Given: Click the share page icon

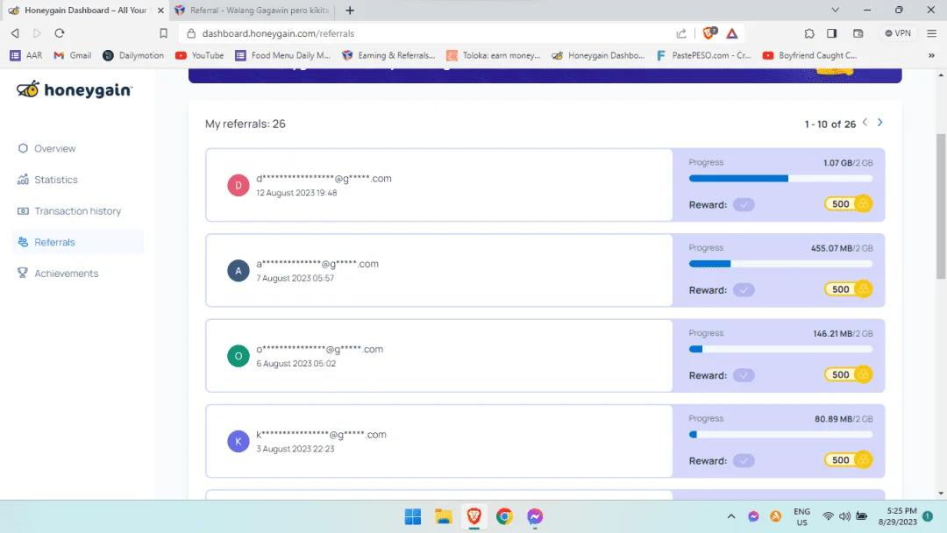Looking at the screenshot, I should click(x=681, y=33).
